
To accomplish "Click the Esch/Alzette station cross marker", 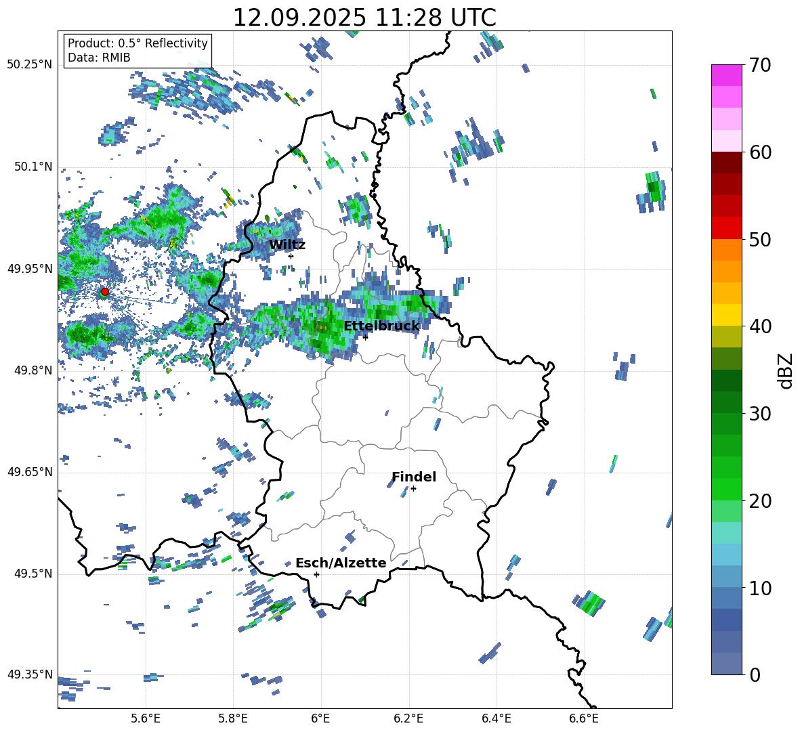I will [x=316, y=574].
